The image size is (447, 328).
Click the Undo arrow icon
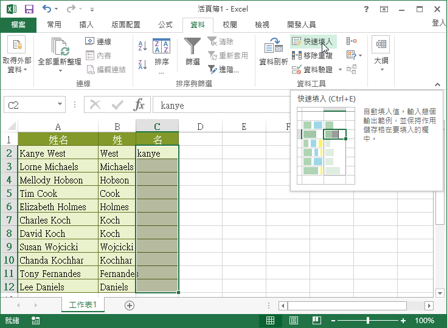(47, 9)
